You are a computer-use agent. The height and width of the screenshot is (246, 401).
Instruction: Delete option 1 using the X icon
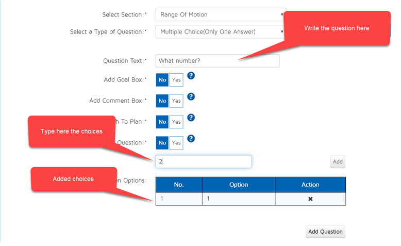point(310,199)
